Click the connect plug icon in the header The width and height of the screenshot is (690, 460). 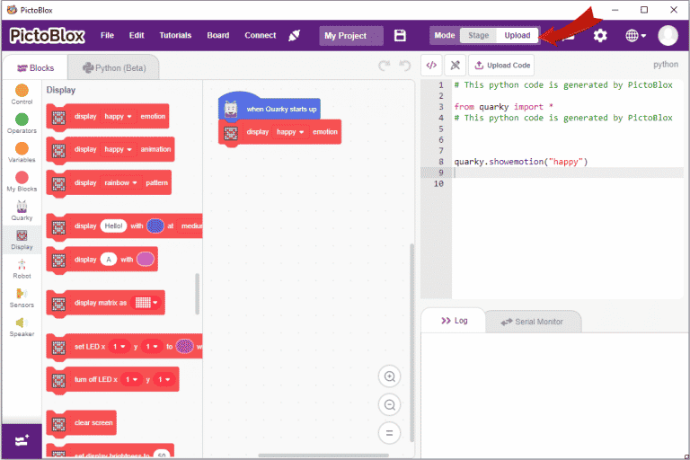click(294, 35)
